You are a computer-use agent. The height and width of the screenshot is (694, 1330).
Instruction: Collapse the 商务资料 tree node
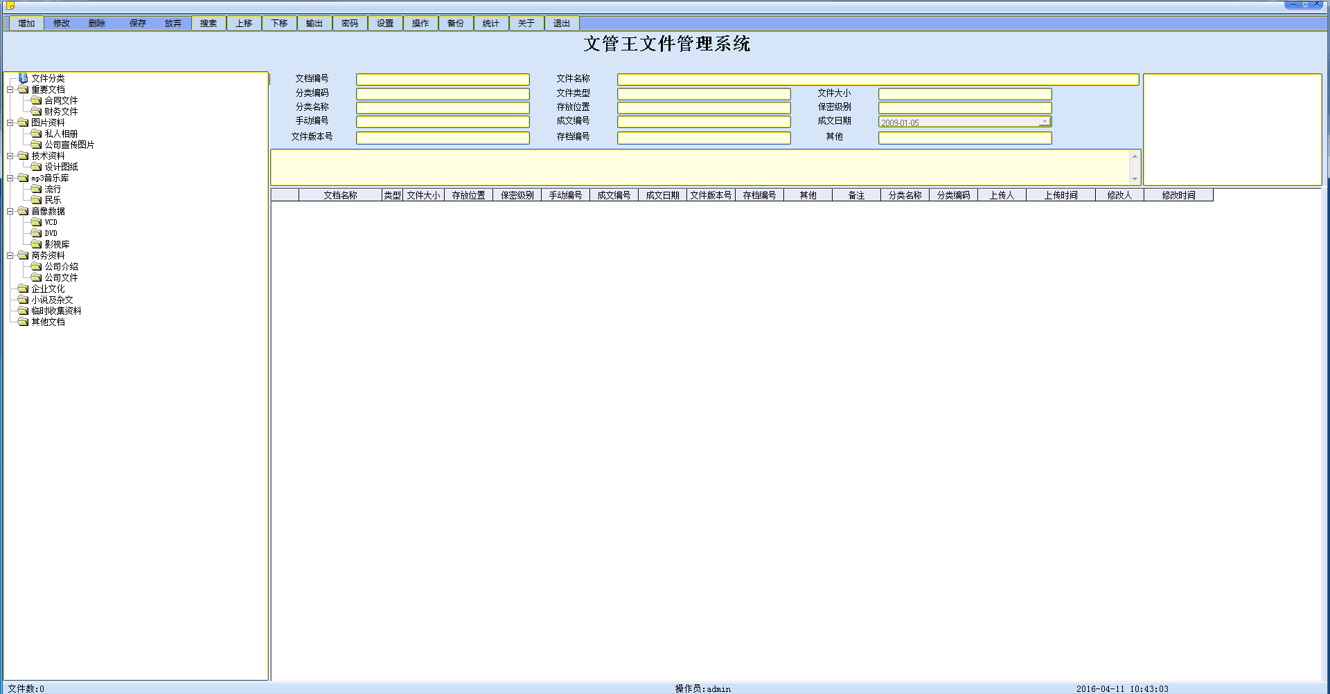coord(10,255)
